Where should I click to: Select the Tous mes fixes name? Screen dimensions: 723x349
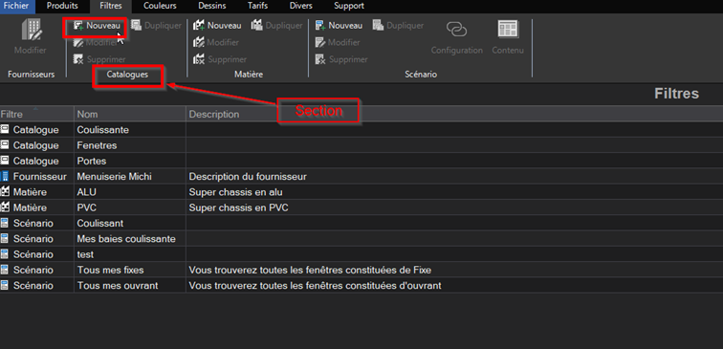point(130,270)
